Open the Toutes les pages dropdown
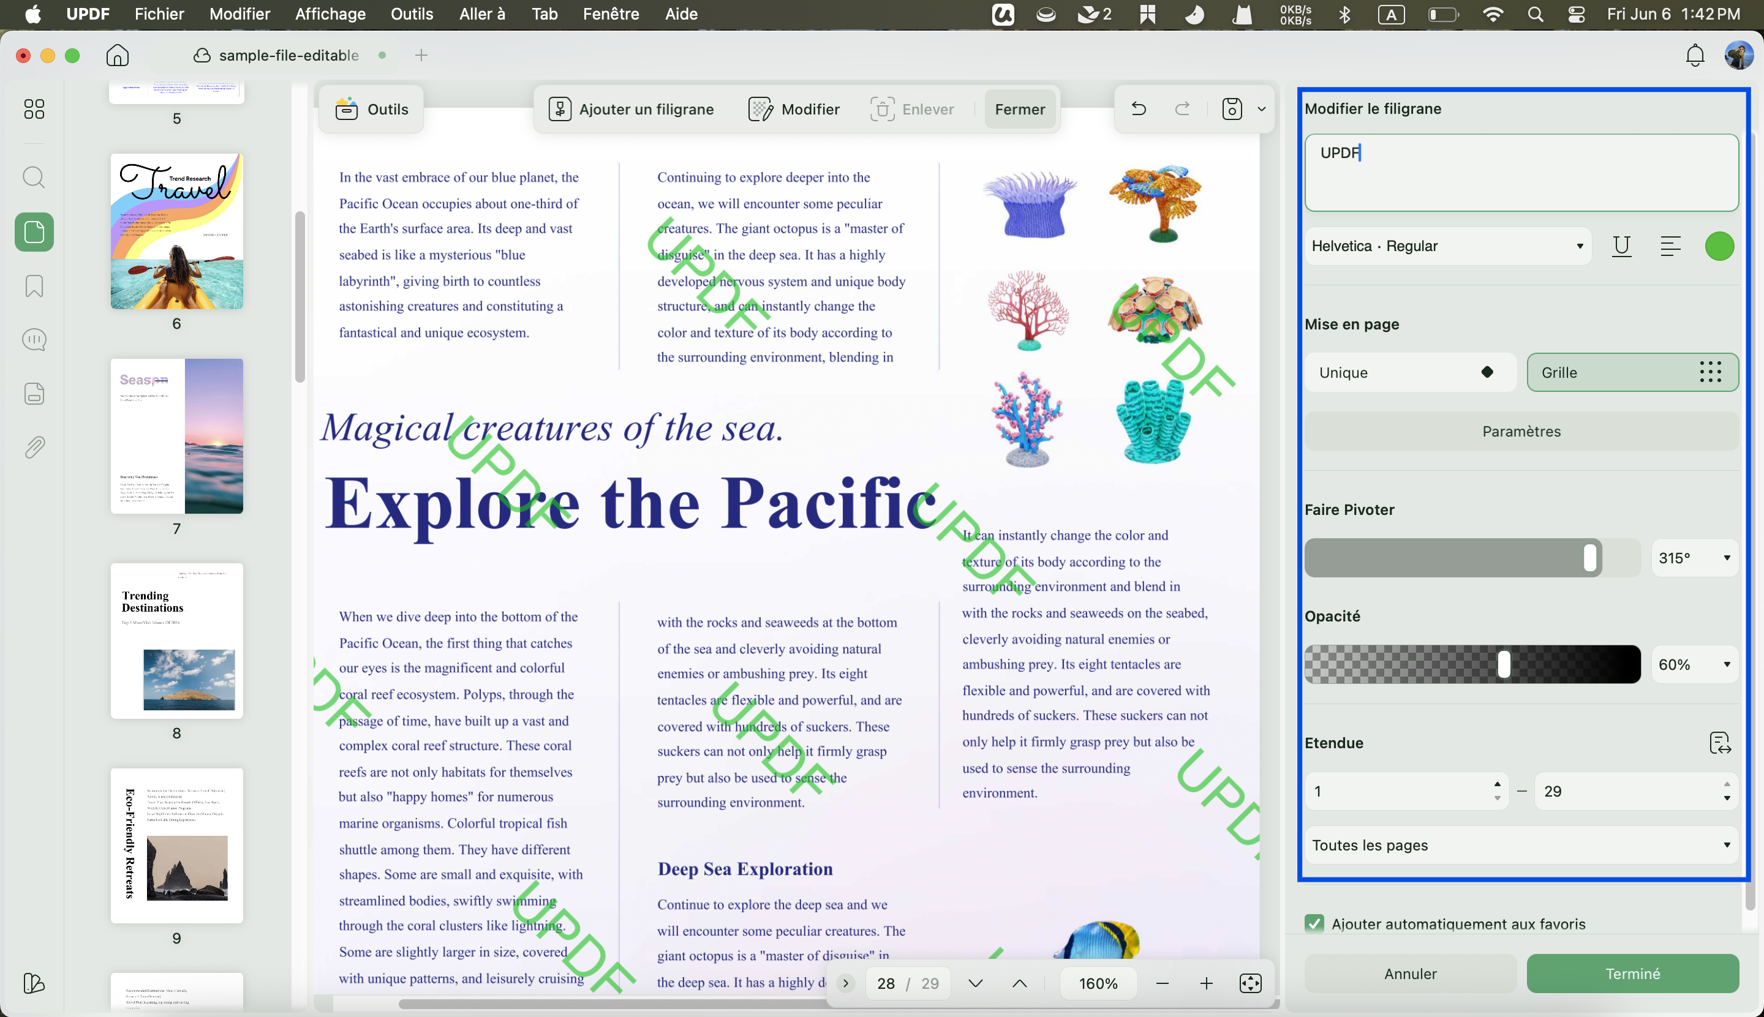Image resolution: width=1764 pixels, height=1017 pixels. point(1521,845)
